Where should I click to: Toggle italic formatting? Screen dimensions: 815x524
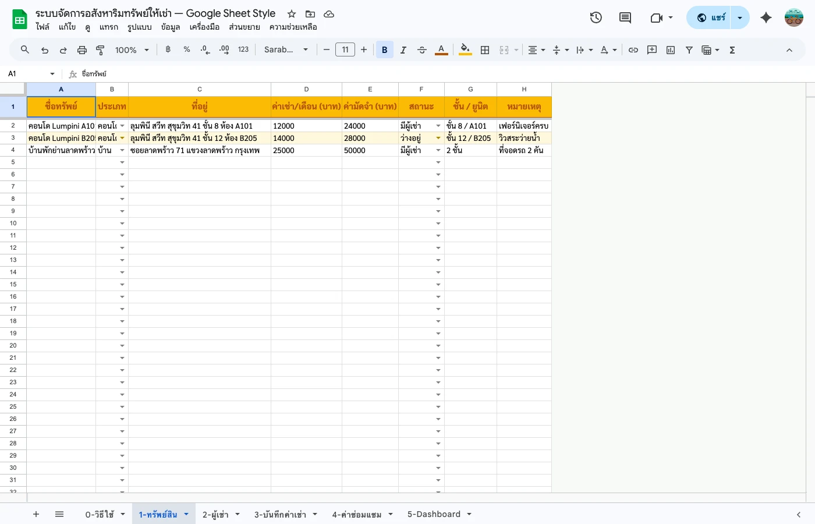[403, 50]
